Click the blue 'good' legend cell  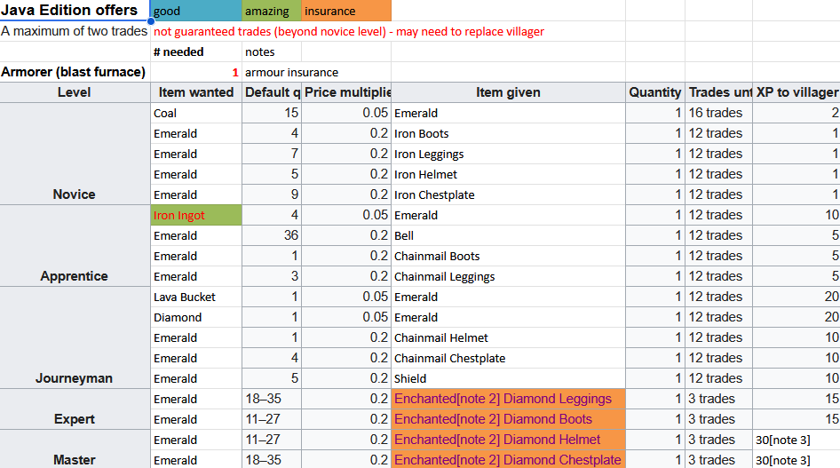tap(196, 11)
